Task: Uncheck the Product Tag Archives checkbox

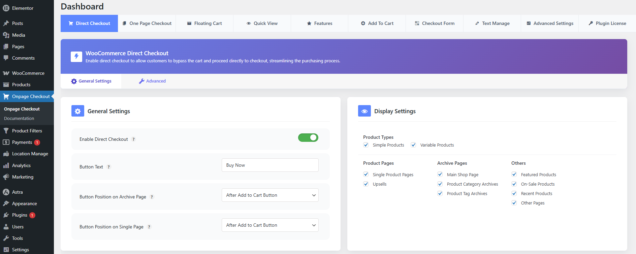Action: (440, 193)
